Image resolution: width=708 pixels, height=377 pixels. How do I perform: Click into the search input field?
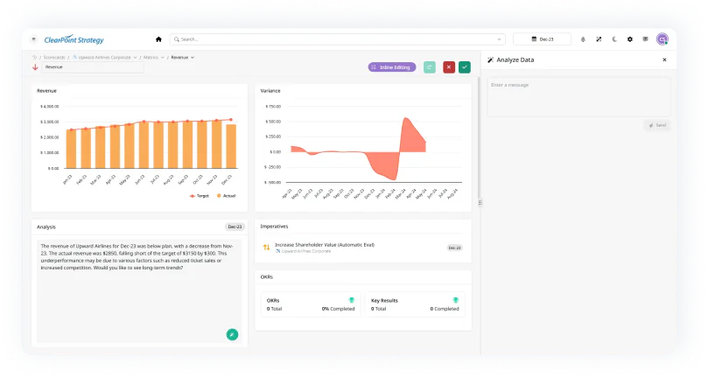pos(336,39)
